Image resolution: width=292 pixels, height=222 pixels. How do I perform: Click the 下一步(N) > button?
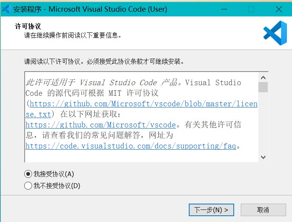211,210
